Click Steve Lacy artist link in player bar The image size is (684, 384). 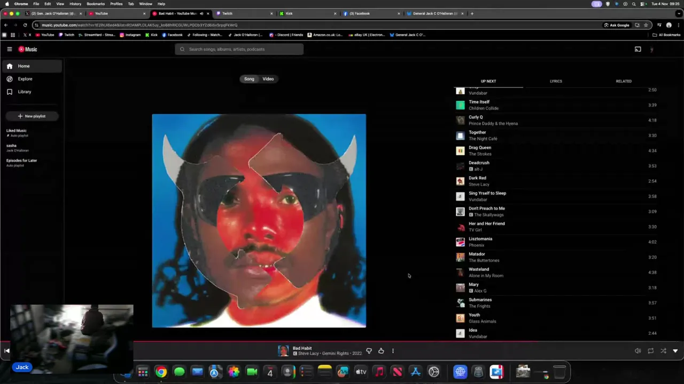309,354
